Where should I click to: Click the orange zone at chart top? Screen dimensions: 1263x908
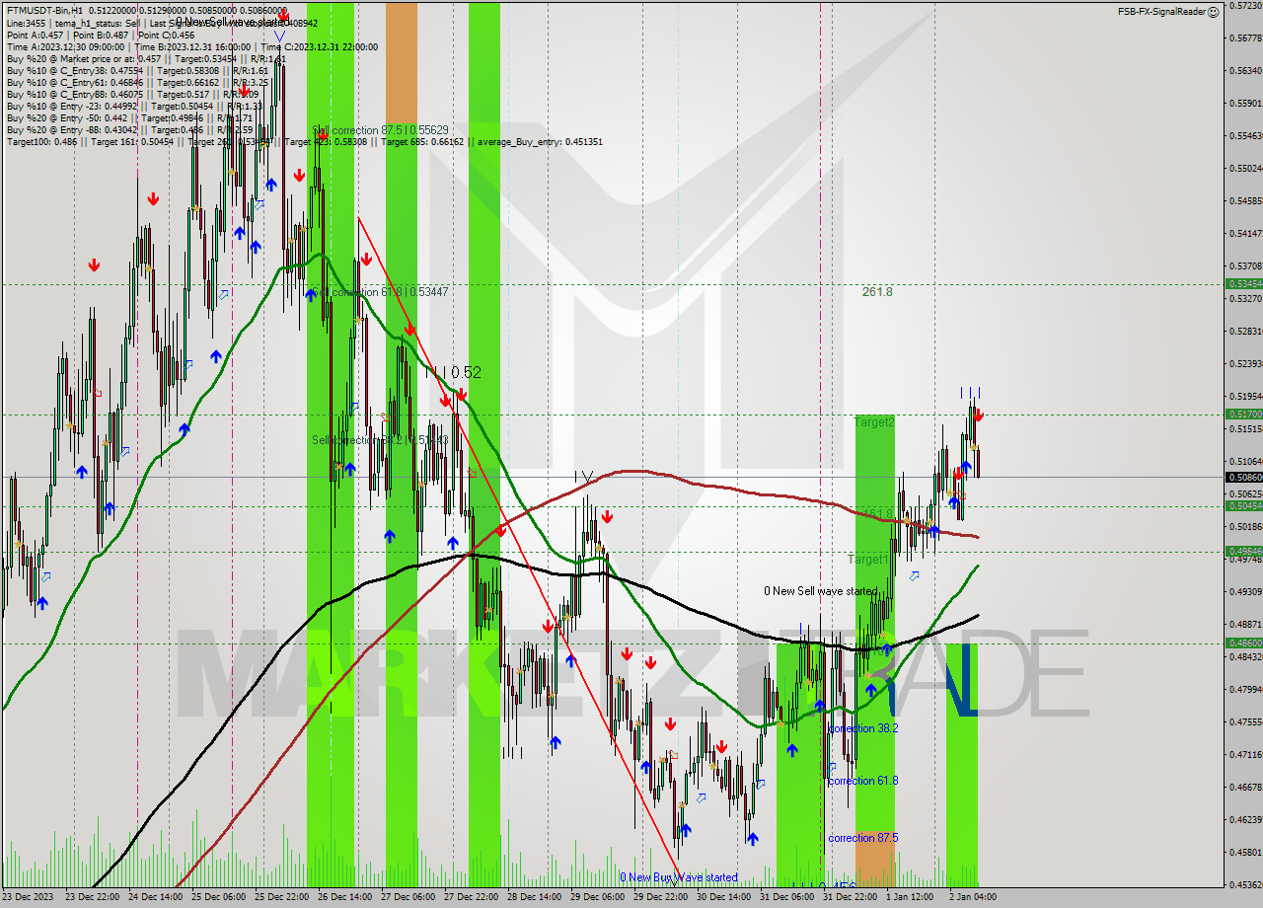(401, 64)
